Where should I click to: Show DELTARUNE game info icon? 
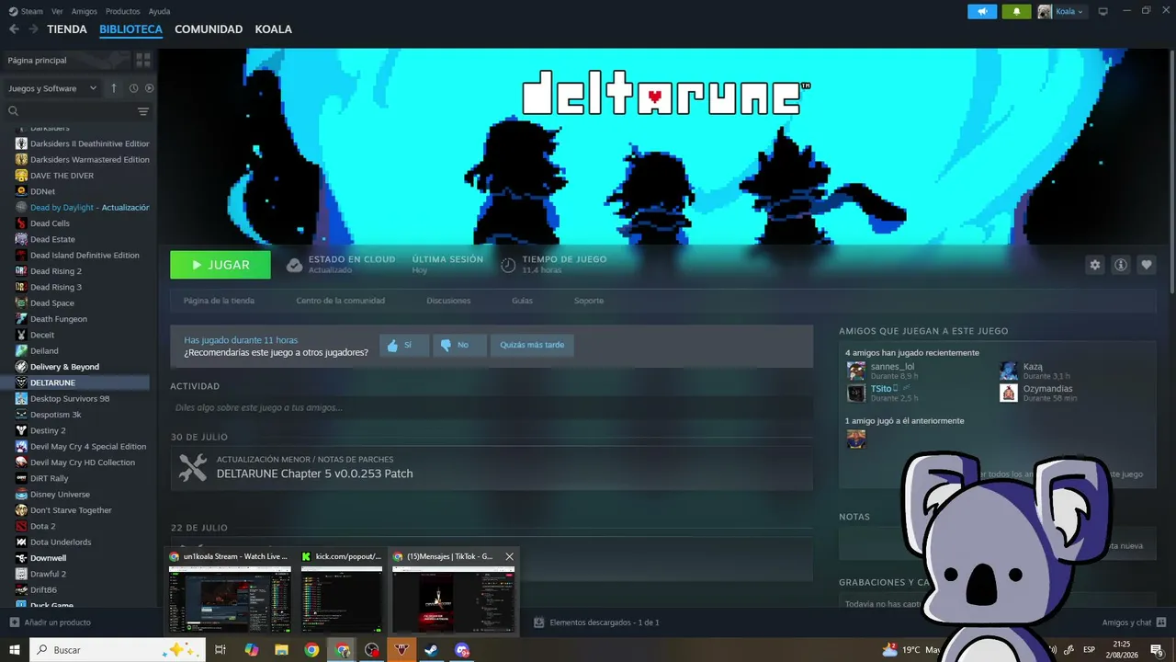point(1121,265)
